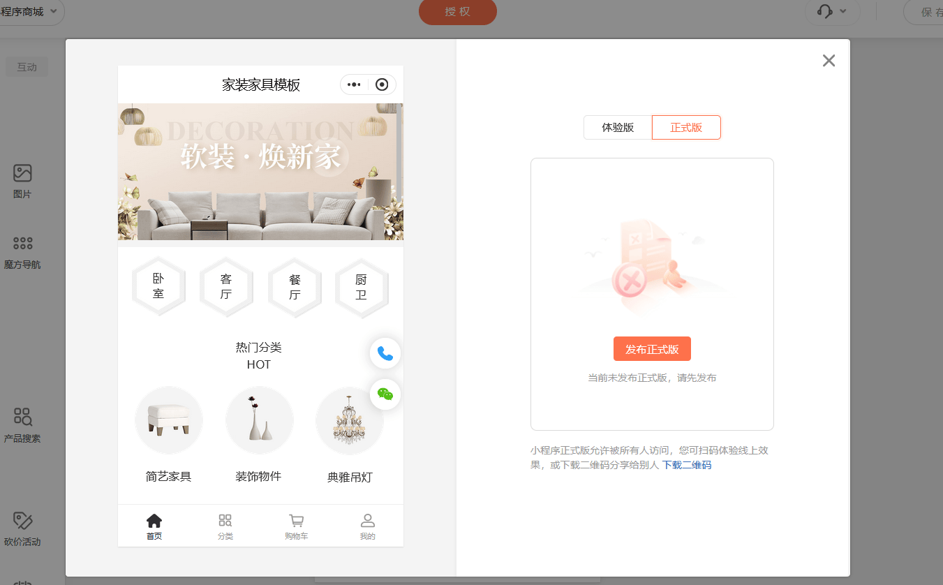Viewport: 943px width, 585px height.
Task: Select the 砍价活动 bargain activity icon
Action: click(x=22, y=521)
